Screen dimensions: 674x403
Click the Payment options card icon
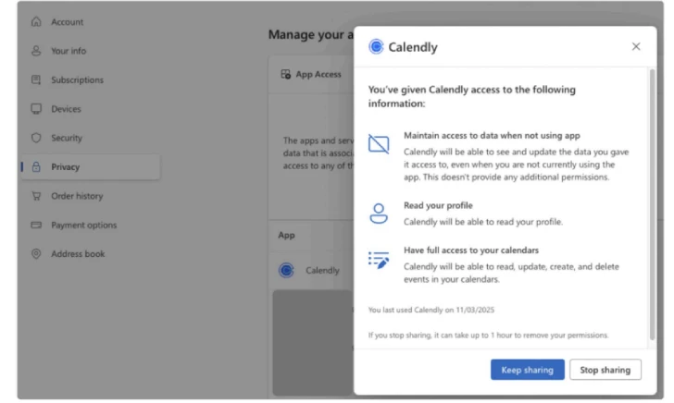[36, 225]
